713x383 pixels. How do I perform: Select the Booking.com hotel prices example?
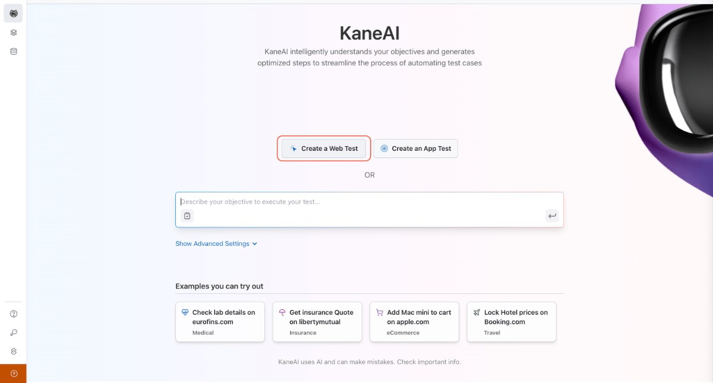(512, 322)
